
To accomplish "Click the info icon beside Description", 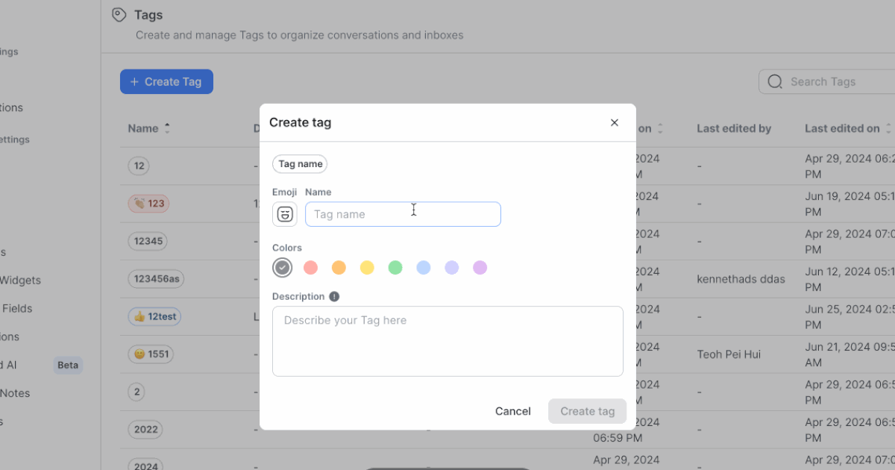I will [333, 296].
